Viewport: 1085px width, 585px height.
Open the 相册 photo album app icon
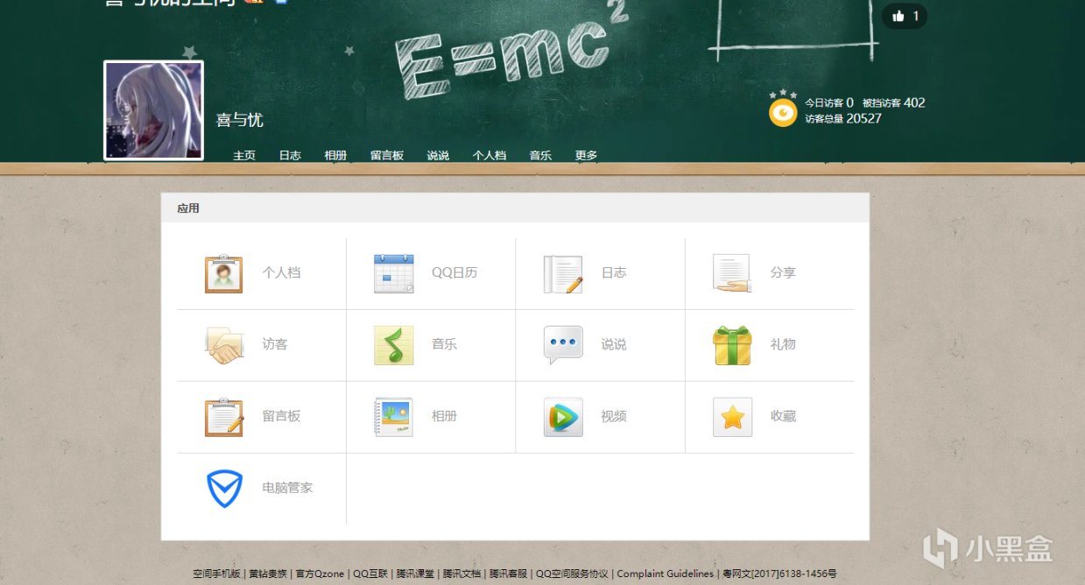pos(393,417)
